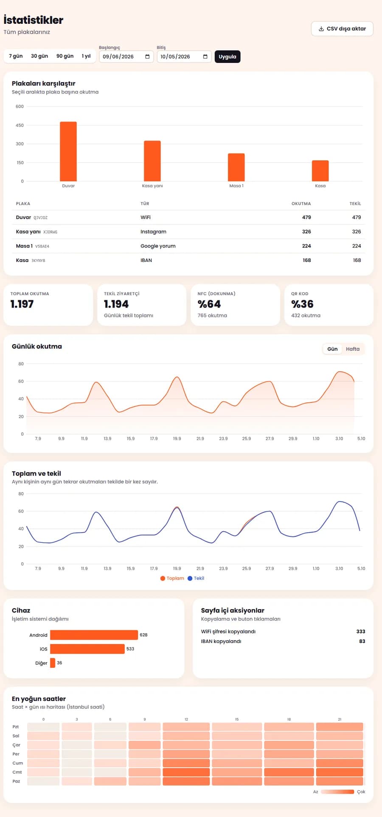Click the Uygula button
This screenshot has width=382, height=817.
[228, 57]
